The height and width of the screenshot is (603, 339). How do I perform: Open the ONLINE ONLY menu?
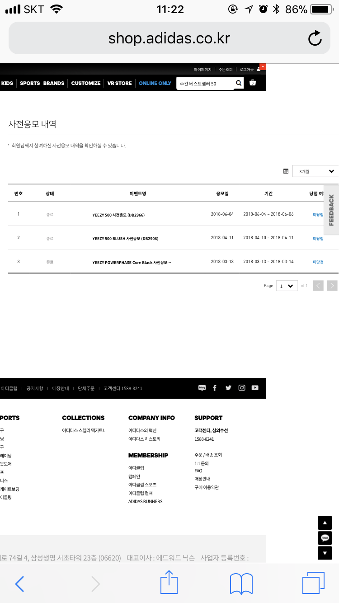[x=155, y=83]
